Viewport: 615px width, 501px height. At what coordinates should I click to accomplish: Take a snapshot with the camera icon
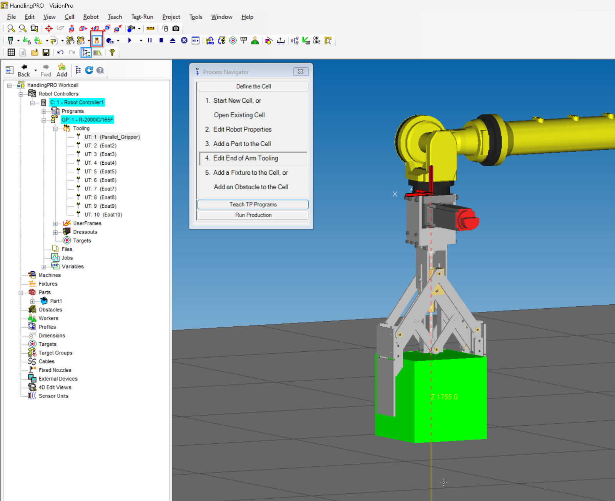(176, 28)
